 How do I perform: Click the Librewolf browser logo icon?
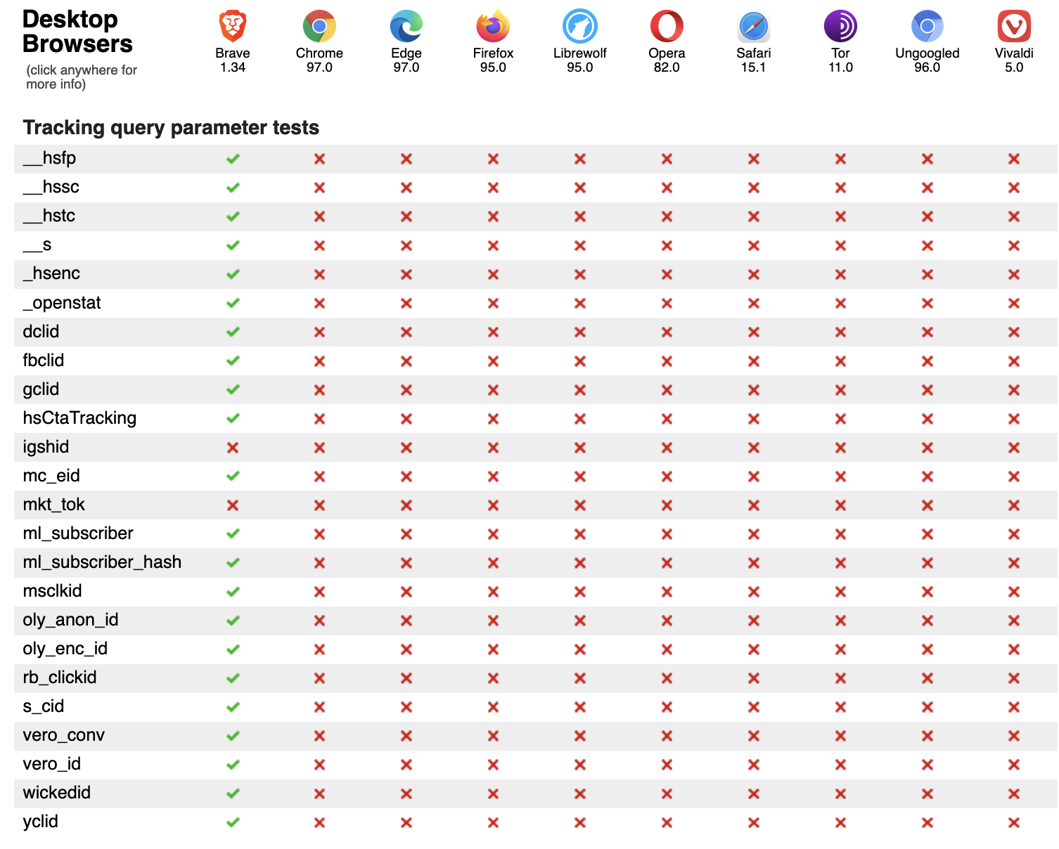pyautogui.click(x=580, y=26)
